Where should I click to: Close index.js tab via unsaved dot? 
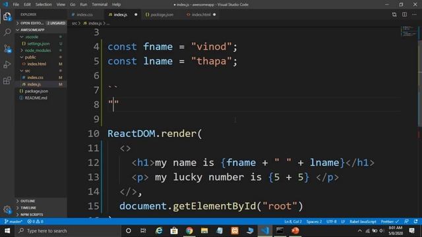136,14
